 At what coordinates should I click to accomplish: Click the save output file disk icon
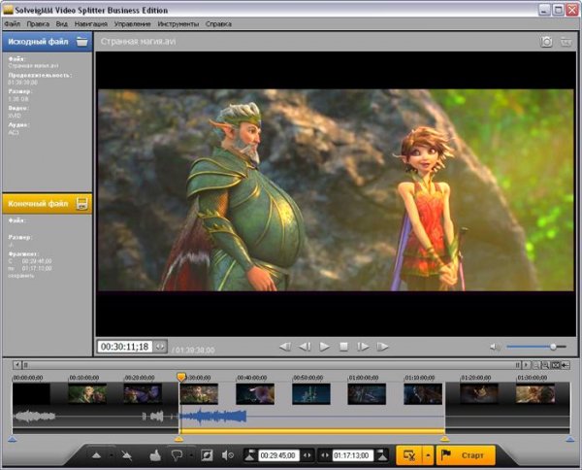pos(81,204)
